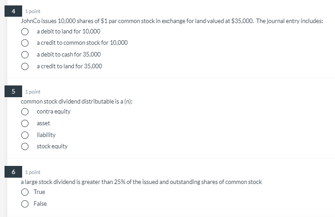Viewport: 335px width, 217px height.
Task: Click '1 point' label on question 5
Action: 33,92
